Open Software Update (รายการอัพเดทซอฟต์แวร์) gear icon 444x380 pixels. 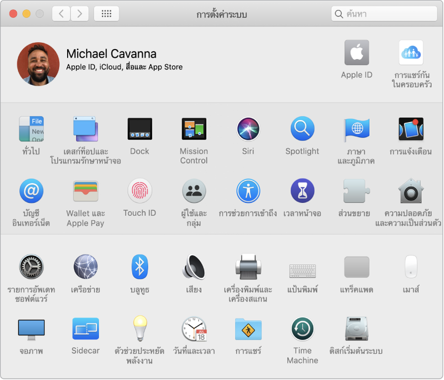[x=31, y=267]
